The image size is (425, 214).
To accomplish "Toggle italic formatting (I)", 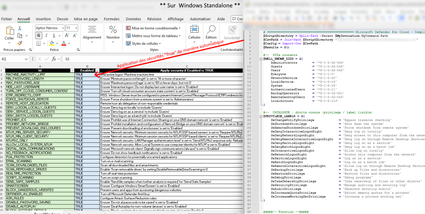I will (46, 36).
